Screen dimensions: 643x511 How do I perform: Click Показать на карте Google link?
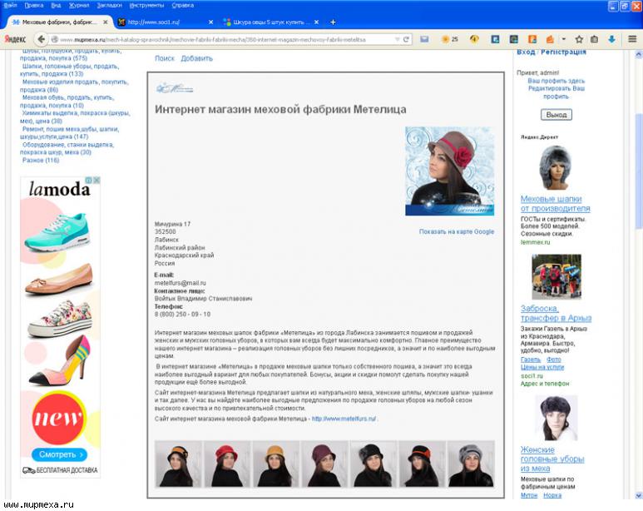[x=457, y=231]
